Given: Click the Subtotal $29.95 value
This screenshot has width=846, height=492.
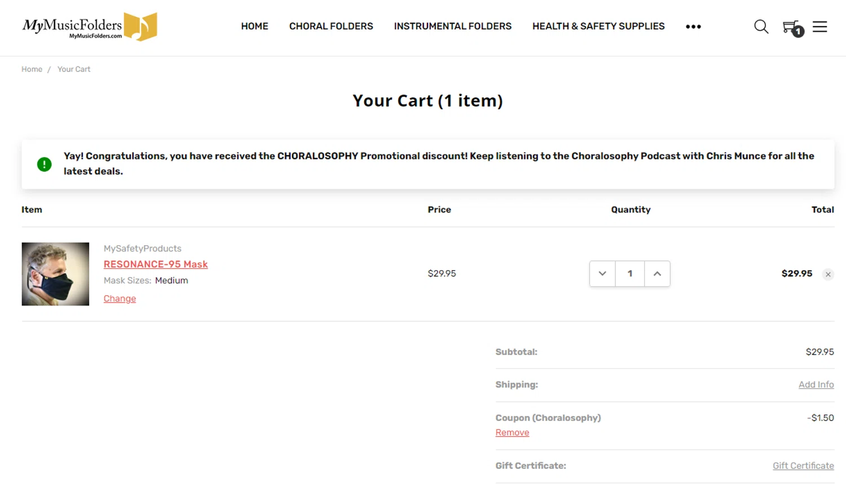Looking at the screenshot, I should click(x=819, y=352).
